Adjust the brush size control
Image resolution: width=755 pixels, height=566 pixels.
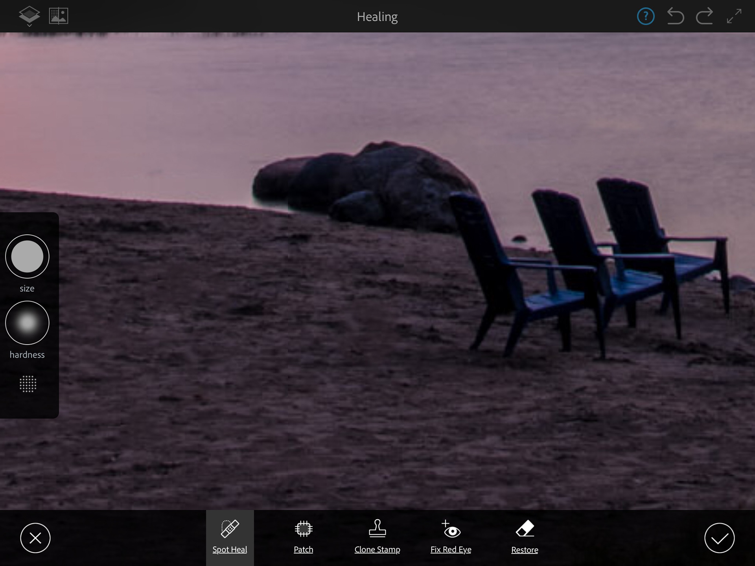[27, 257]
